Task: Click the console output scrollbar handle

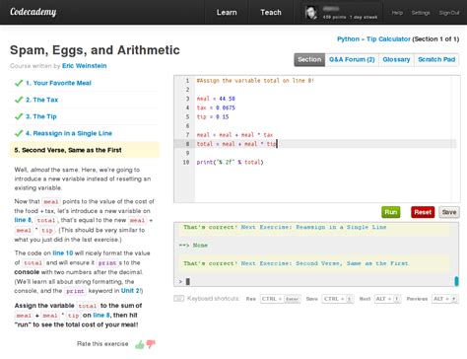Action: tap(456, 281)
